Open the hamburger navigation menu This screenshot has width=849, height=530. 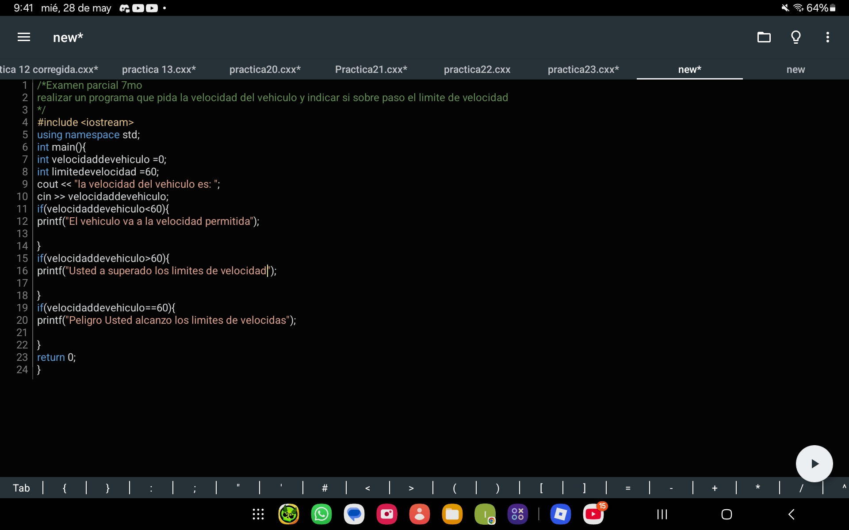pyautogui.click(x=24, y=37)
